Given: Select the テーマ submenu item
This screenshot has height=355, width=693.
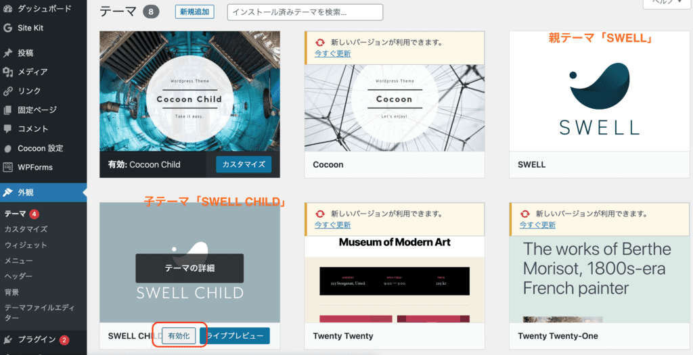Looking at the screenshot, I should click(16, 214).
